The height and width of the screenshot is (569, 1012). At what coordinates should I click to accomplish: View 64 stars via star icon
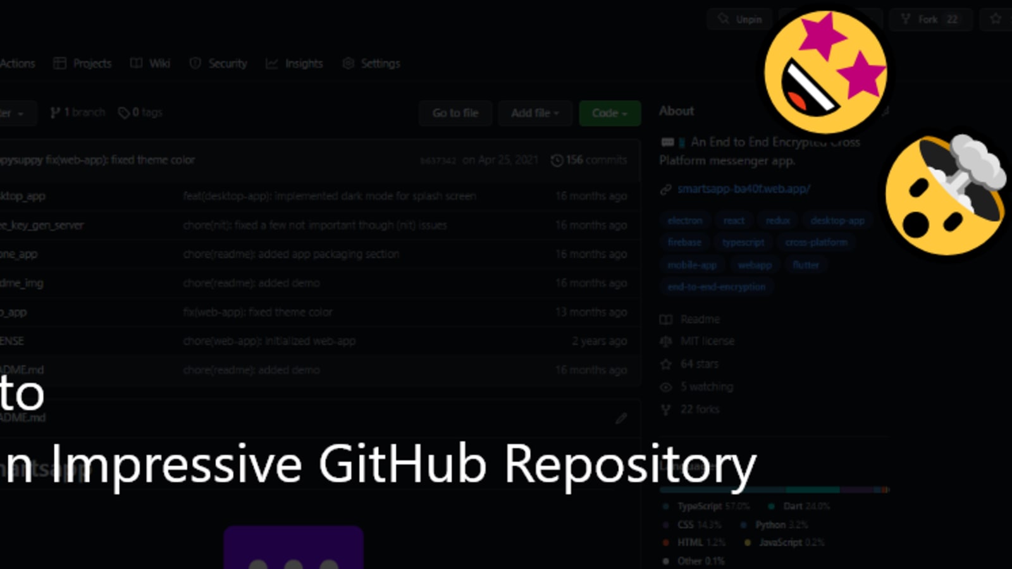(x=666, y=364)
